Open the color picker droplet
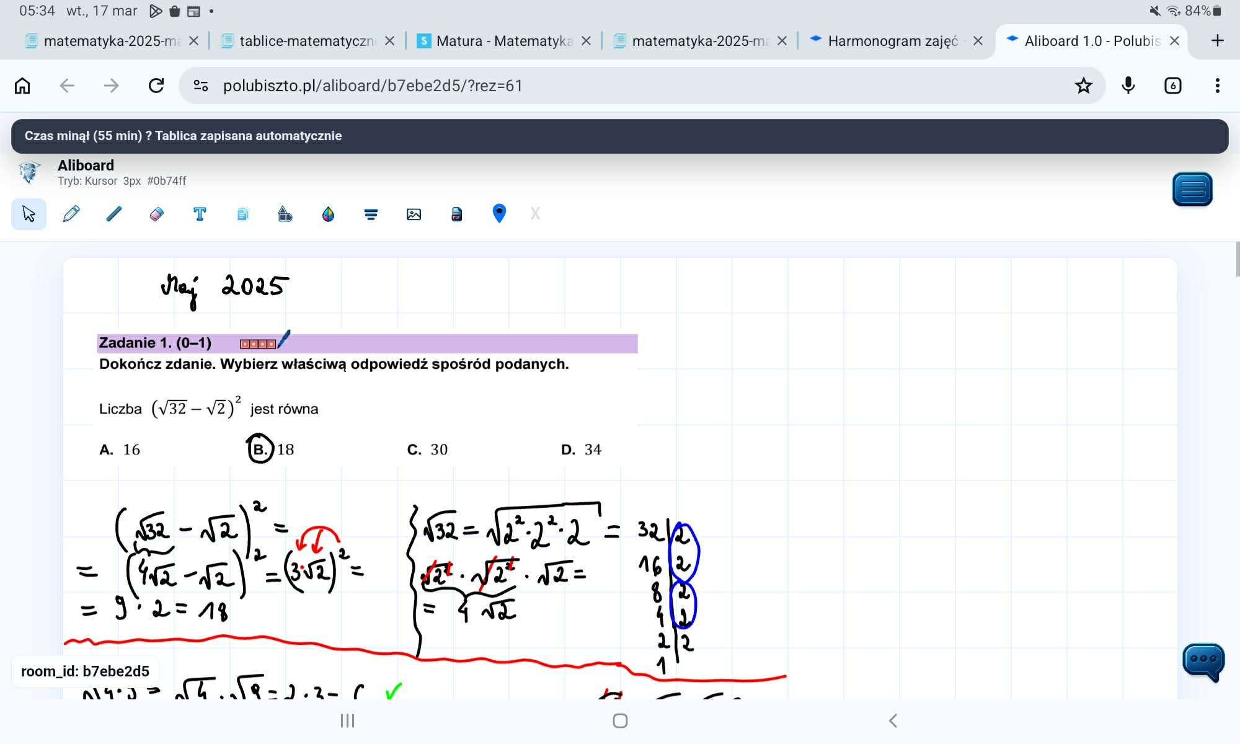This screenshot has height=744, width=1240. pos(328,214)
